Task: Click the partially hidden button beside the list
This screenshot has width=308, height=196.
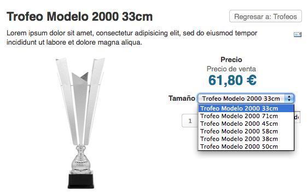Action: pos(297,117)
